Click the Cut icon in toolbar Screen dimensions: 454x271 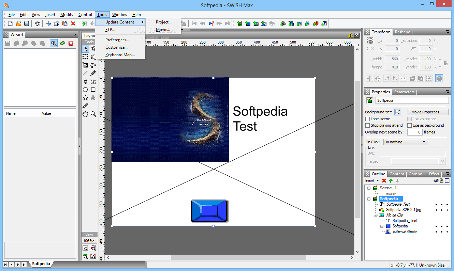48,23
